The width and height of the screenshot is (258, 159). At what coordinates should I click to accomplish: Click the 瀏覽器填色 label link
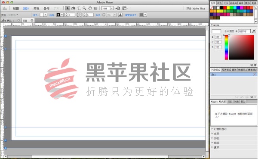pos(131,15)
